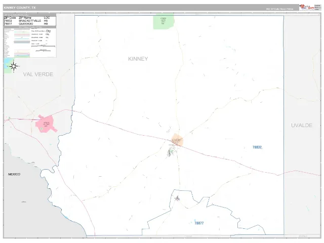Select the 'KINNEY COUNTY, TX' title text
This screenshot has height=243, width=324.
point(20,8)
